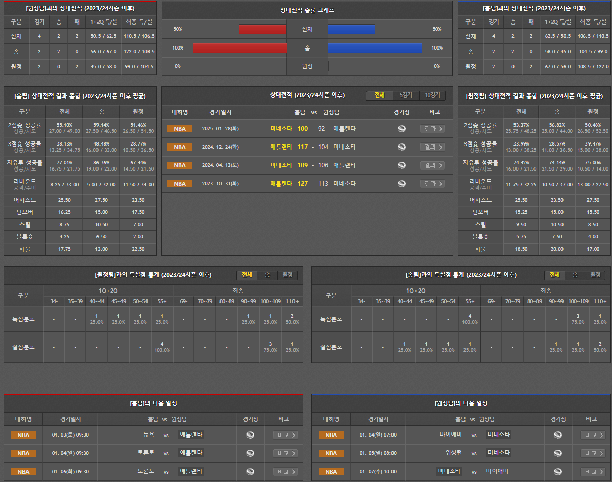
Task: Click the red 홈 100% win-rate bar
Action: pyautogui.click(x=240, y=48)
